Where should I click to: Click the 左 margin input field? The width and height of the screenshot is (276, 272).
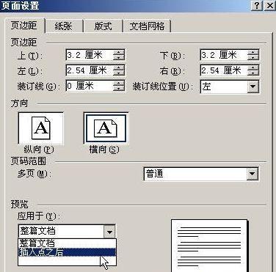(90, 70)
